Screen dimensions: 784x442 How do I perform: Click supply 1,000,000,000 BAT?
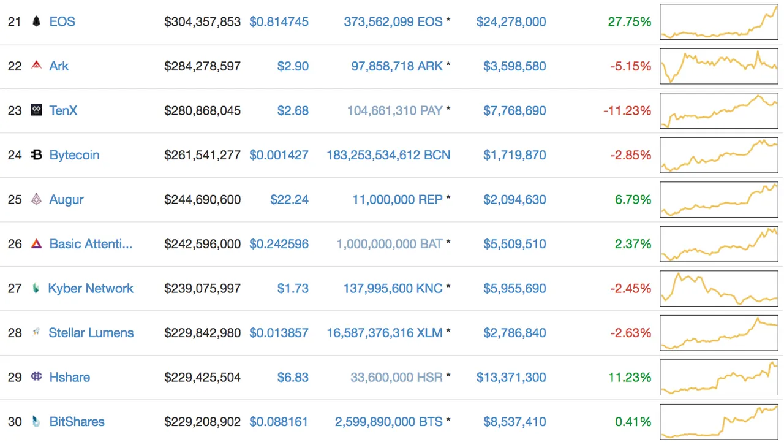[390, 244]
